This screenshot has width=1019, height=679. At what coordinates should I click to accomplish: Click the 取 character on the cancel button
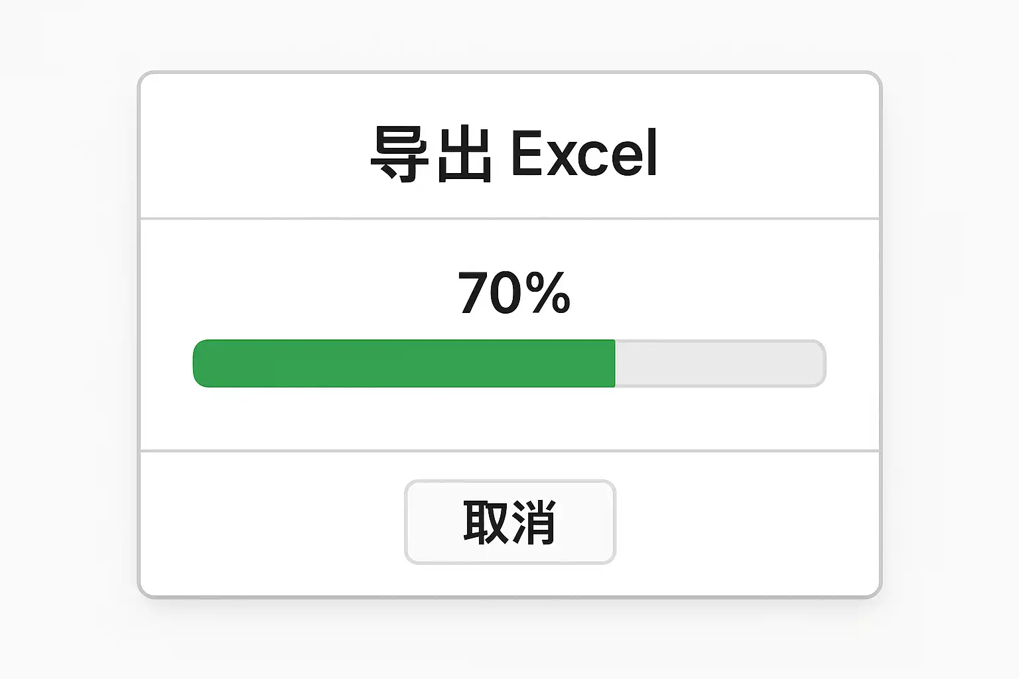(x=485, y=523)
